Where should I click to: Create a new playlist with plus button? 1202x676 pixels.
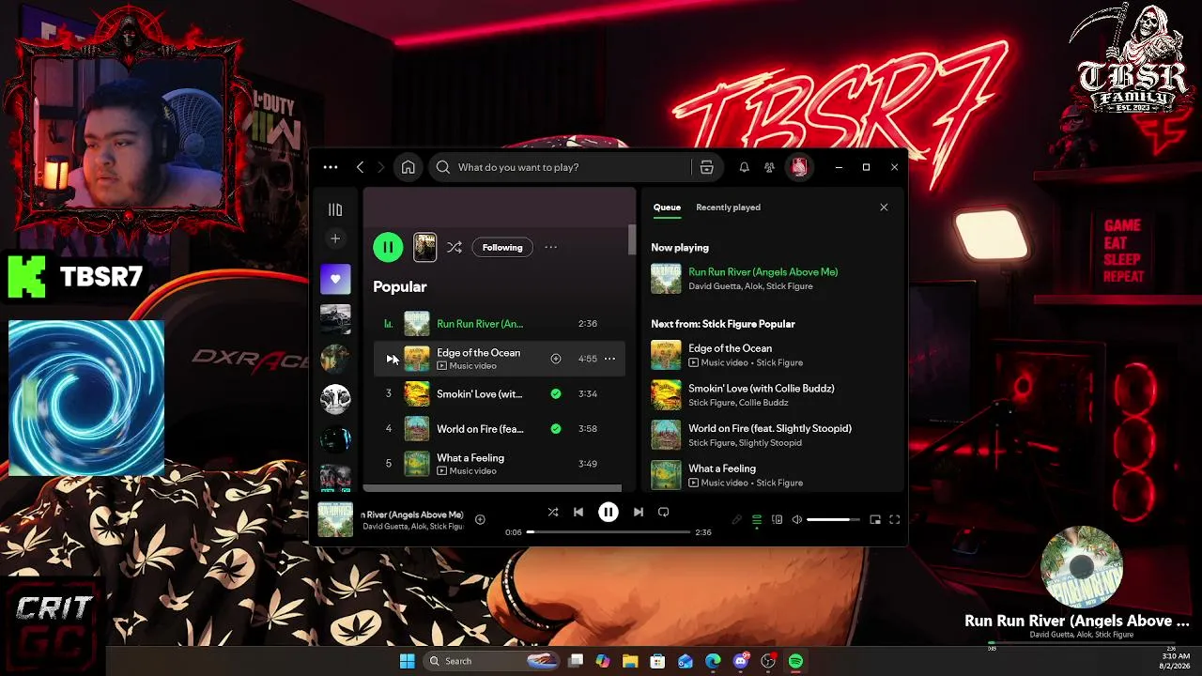click(x=335, y=239)
